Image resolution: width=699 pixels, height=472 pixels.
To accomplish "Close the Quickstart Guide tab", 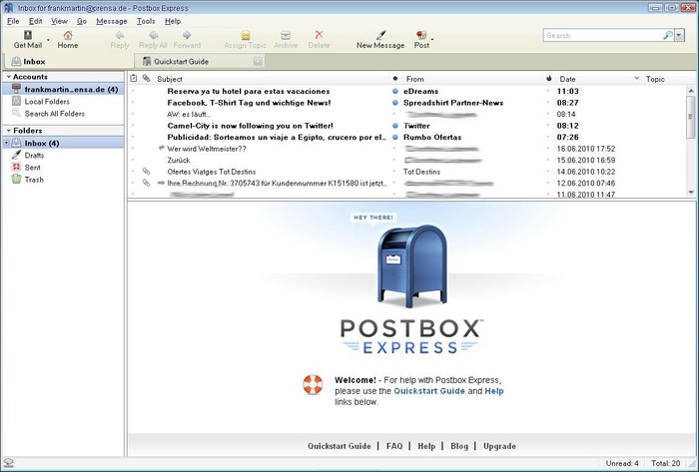I will pos(258,62).
